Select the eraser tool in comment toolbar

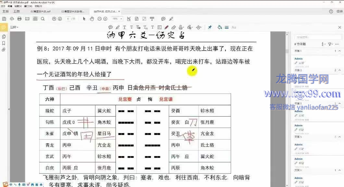click(x=174, y=27)
